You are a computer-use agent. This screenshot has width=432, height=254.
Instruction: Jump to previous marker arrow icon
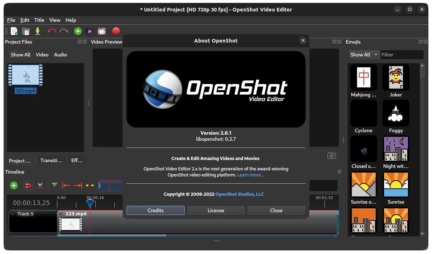click(x=66, y=185)
